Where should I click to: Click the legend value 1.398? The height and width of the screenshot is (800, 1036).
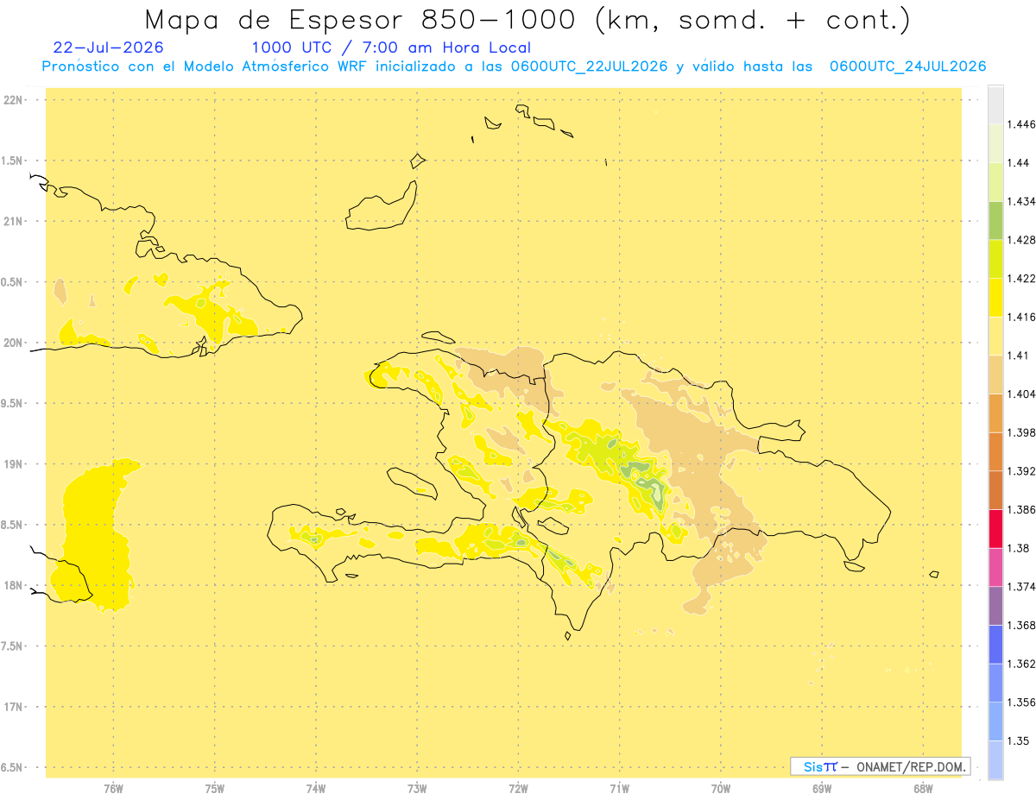tap(1021, 432)
